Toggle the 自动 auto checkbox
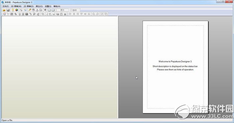The image size is (234, 123). coord(74,10)
